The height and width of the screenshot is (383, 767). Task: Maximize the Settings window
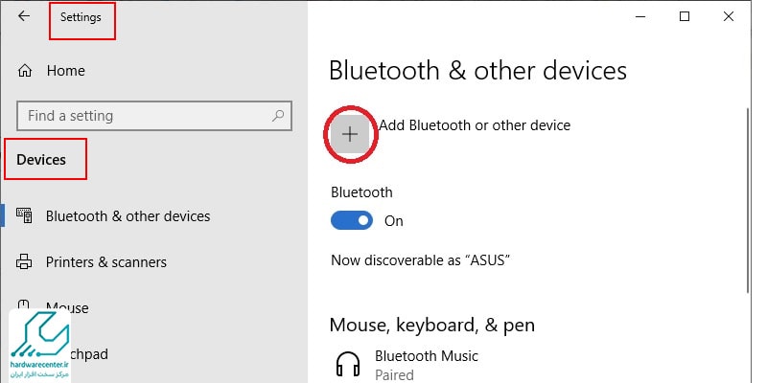point(685,16)
